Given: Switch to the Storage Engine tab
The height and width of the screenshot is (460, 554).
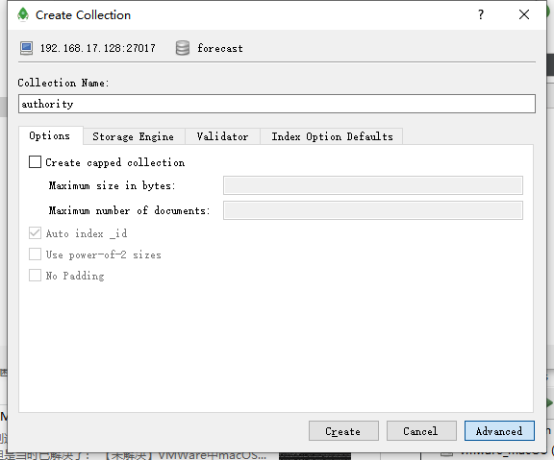Looking at the screenshot, I should pos(134,136).
